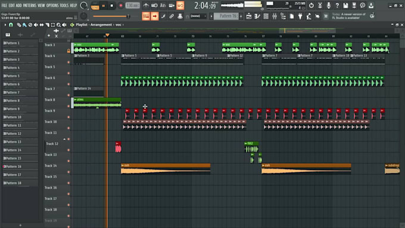Viewport: 405px width, 228px height.
Task: Select the playlist paint brush tool
Action: coord(24,25)
